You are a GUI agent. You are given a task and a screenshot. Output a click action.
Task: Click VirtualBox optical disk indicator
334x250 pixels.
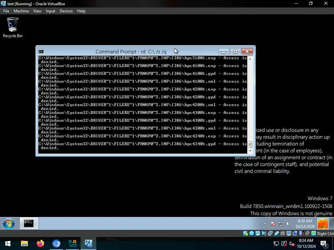(x=251, y=233)
